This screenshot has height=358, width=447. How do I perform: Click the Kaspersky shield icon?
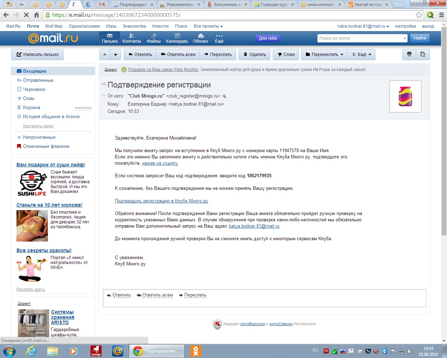[x=217, y=324]
